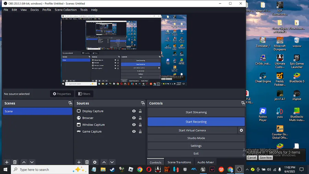Click inside the Windows search box
309x174 pixels.
click(x=49, y=170)
